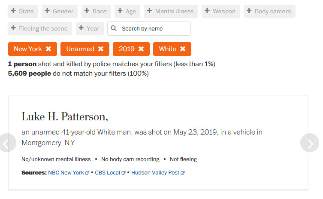The image size is (323, 199).
Task: Click the 'Not fleeing' text
Action: point(183,159)
